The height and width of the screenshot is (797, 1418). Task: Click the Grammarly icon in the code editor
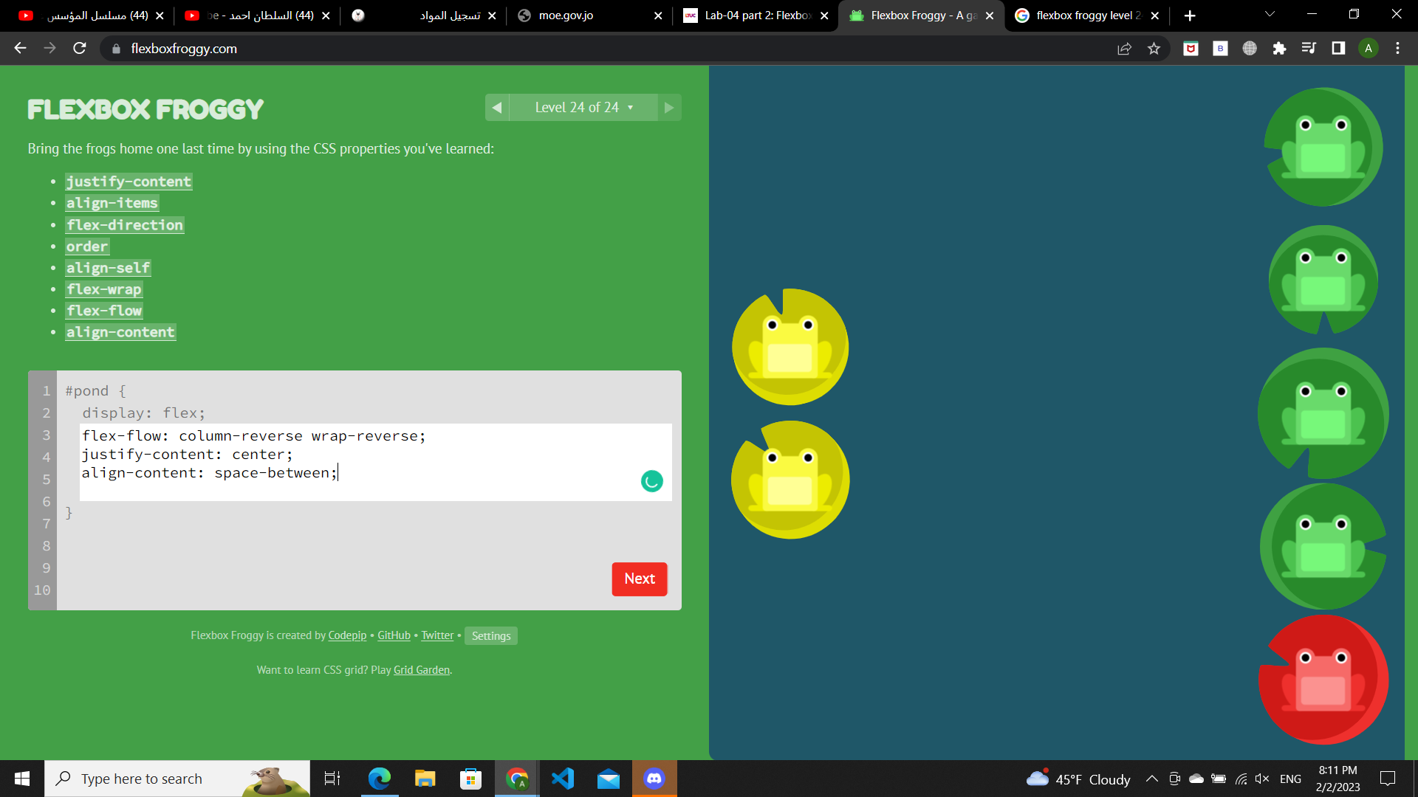(x=651, y=482)
